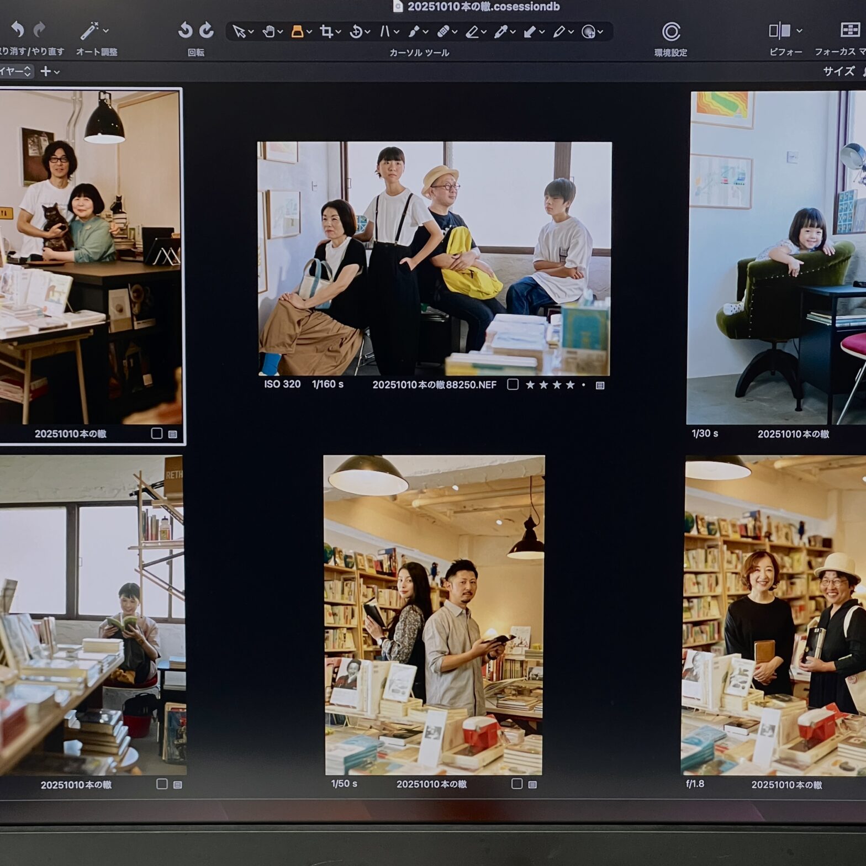Select the pointer Select cursor tool
The width and height of the screenshot is (866, 866).
pyautogui.click(x=239, y=31)
